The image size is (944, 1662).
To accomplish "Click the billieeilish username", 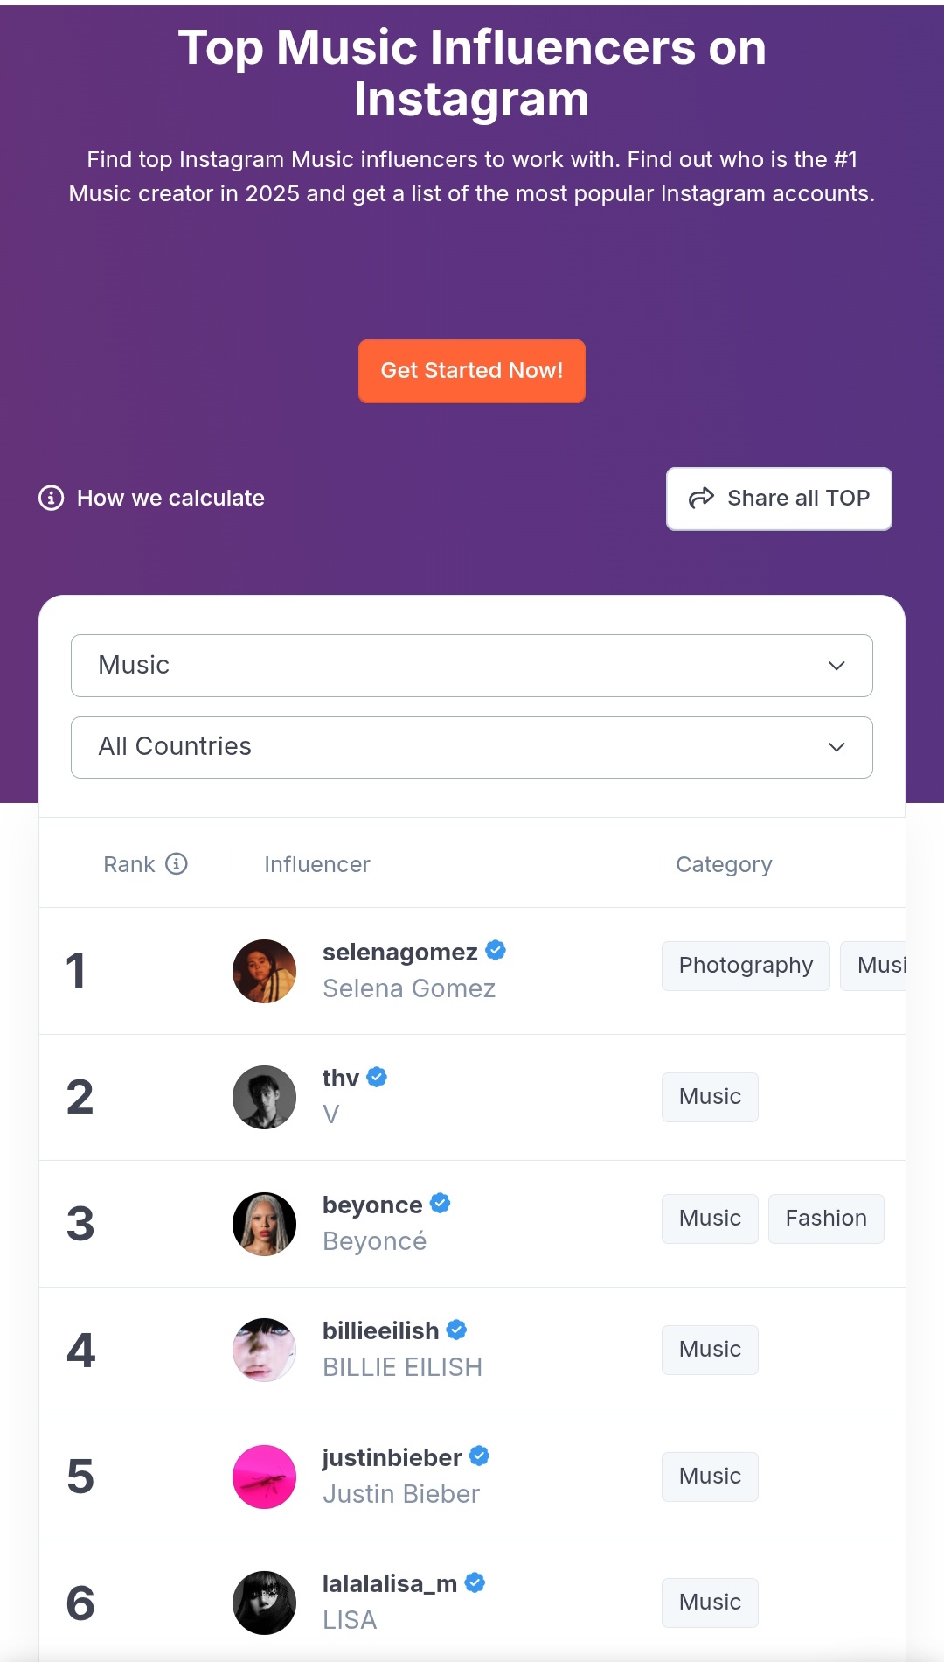I will [x=381, y=1330].
